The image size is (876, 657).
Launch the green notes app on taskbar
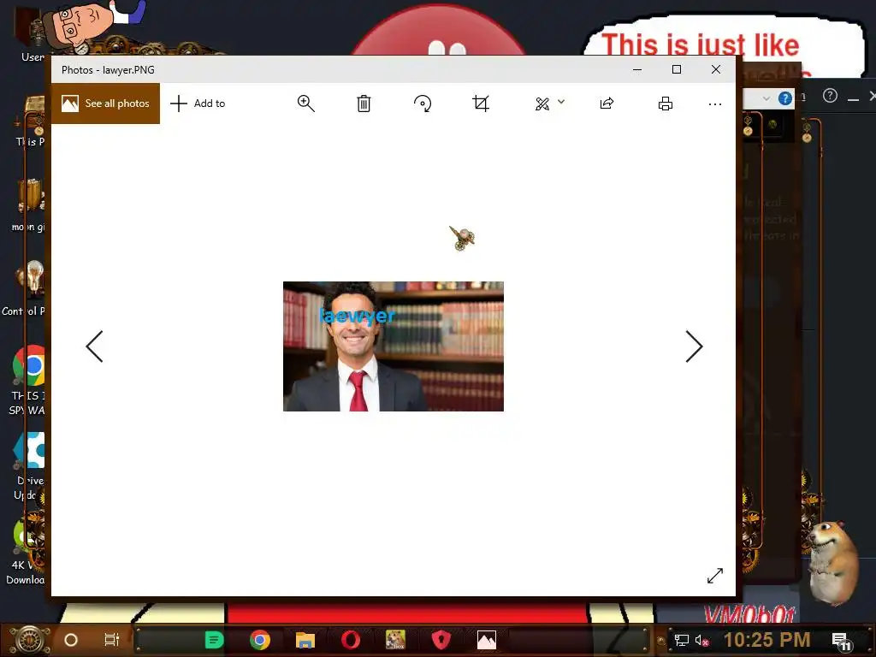tap(214, 640)
